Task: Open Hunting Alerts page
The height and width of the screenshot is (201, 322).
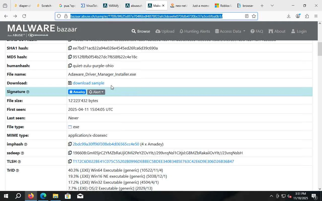Action: pos(195,31)
